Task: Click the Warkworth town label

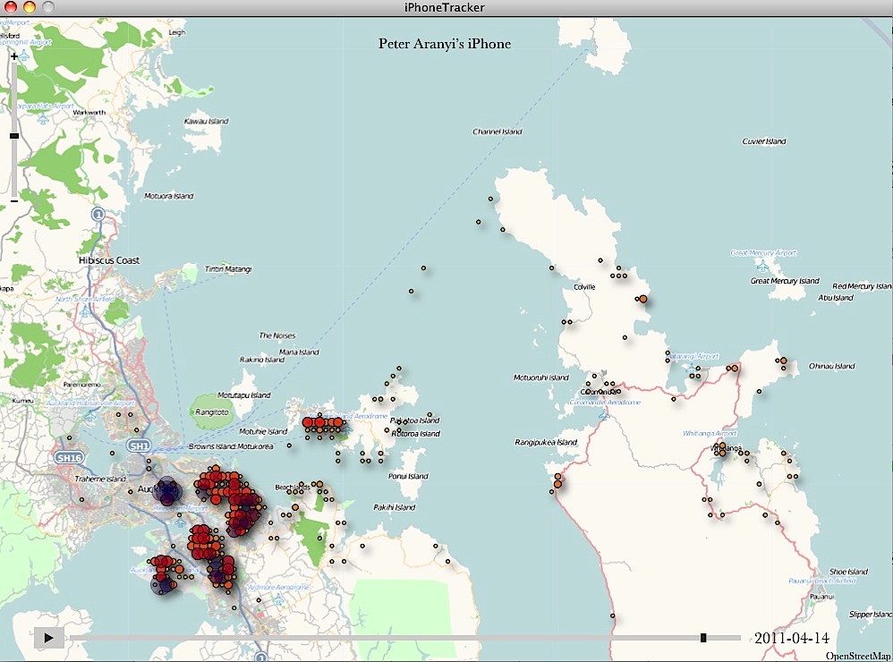Action: (x=89, y=113)
